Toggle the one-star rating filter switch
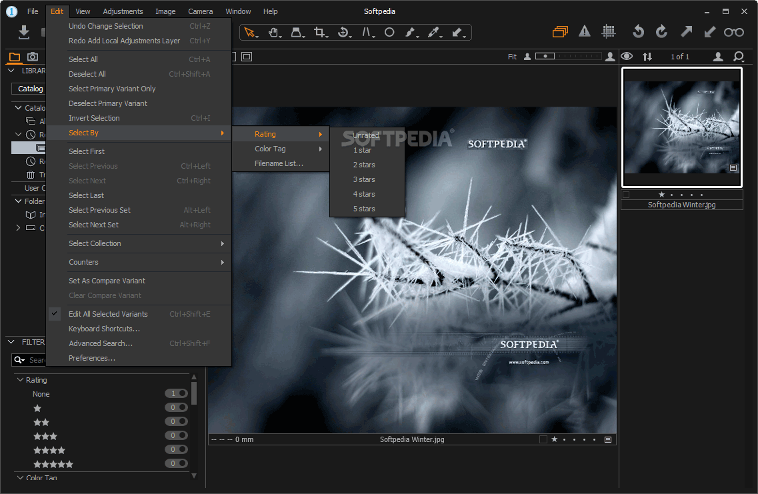The width and height of the screenshot is (758, 494). [x=177, y=407]
